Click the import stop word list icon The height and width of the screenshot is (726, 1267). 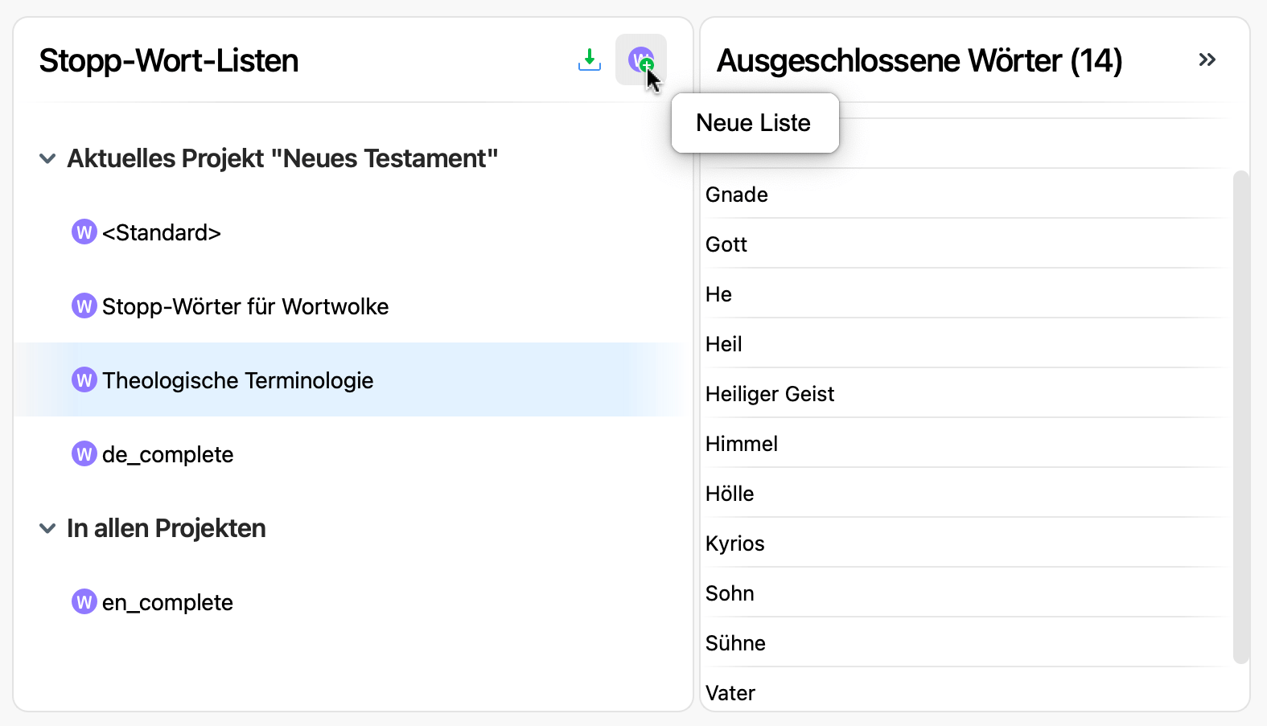coord(590,59)
